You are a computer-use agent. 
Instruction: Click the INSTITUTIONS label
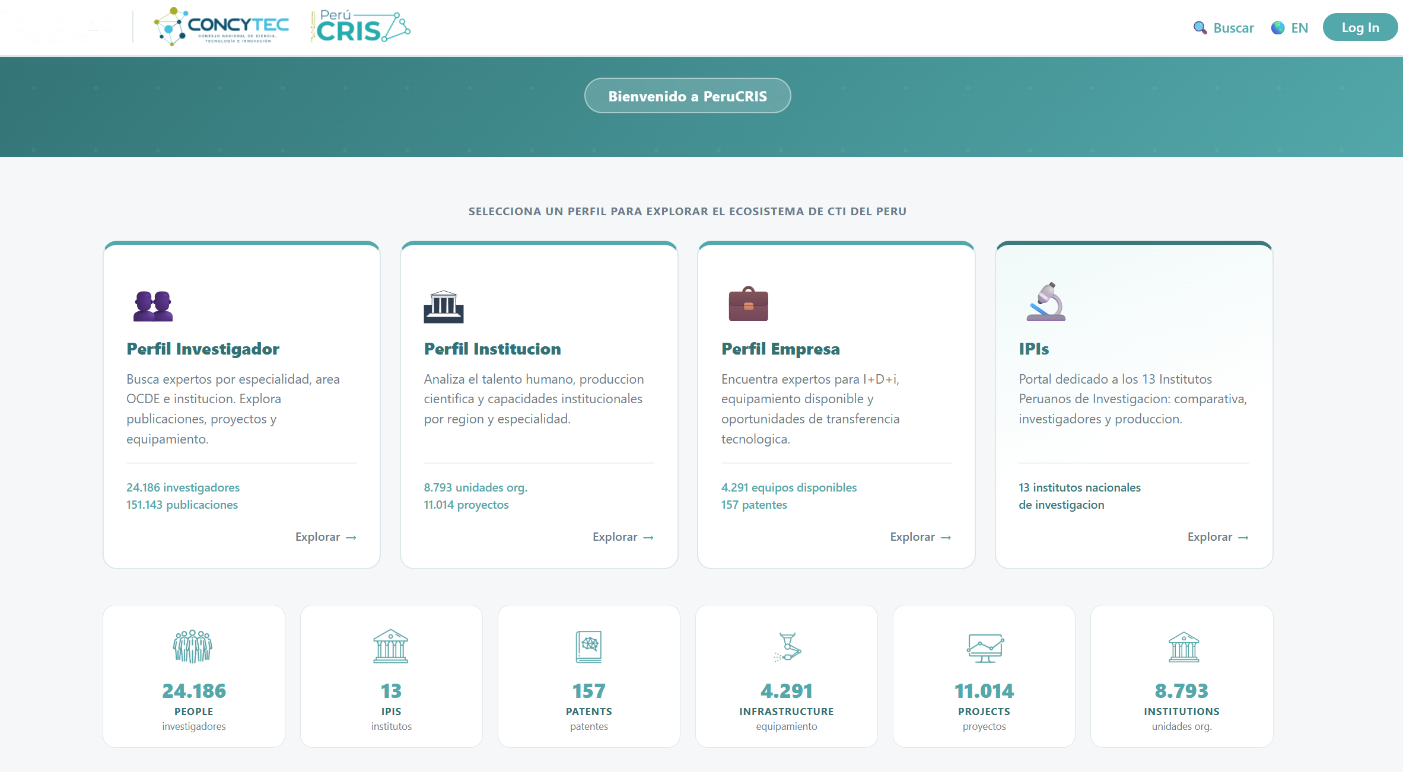click(x=1182, y=712)
